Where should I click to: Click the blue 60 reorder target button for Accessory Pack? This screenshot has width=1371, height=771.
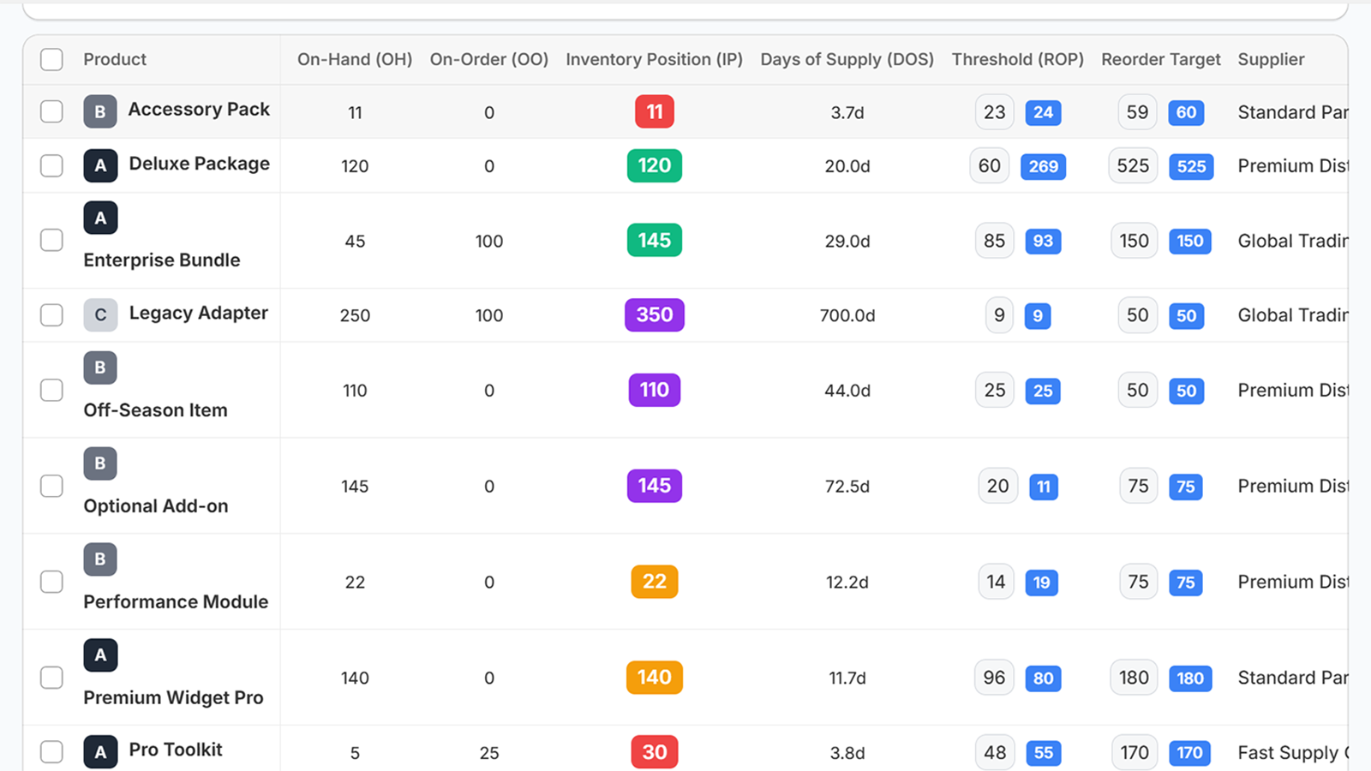pyautogui.click(x=1186, y=112)
